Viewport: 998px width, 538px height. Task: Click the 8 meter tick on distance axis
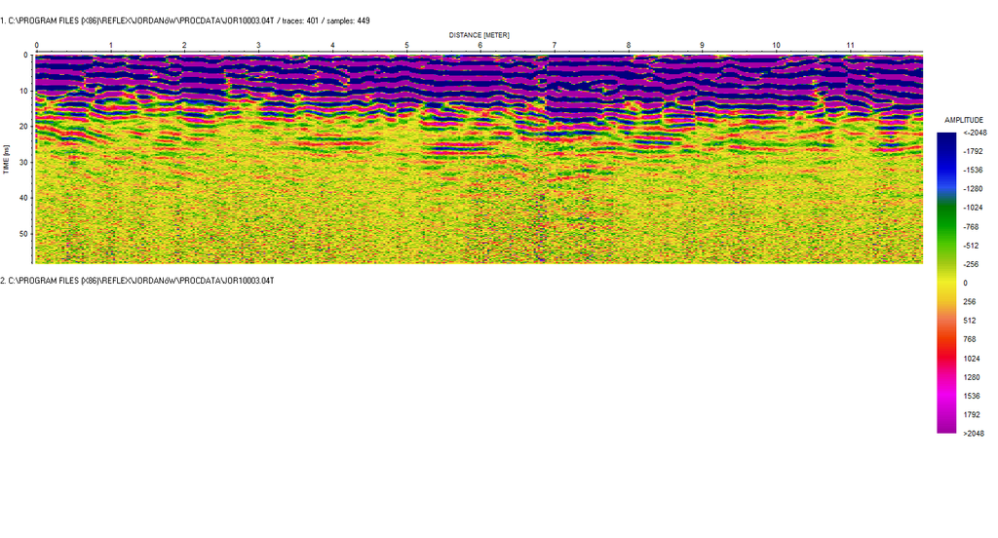point(629,46)
